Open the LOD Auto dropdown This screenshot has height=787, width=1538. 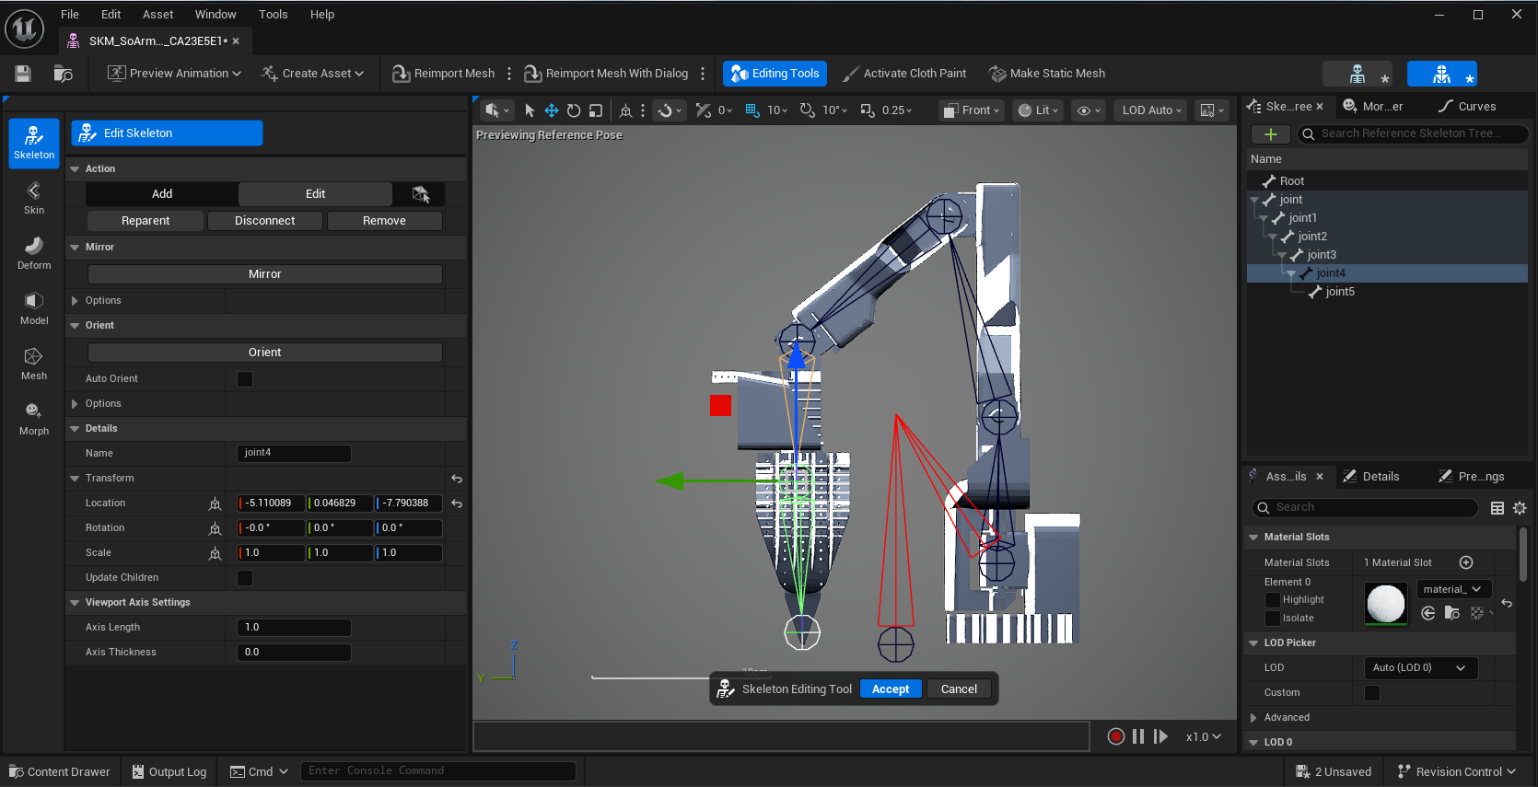pyautogui.click(x=1151, y=110)
